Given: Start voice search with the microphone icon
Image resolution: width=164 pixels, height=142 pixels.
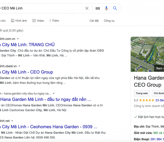Looking at the screenshot, I should (x=106, y=8).
